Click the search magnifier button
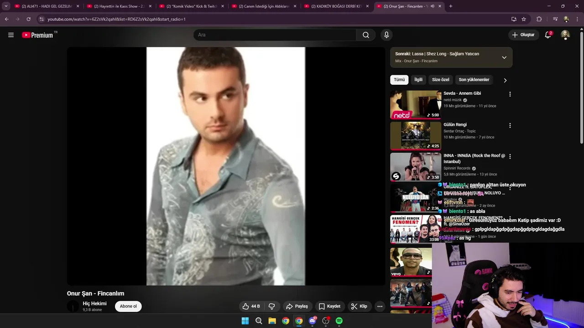Image resolution: width=584 pixels, height=328 pixels. tap(366, 35)
